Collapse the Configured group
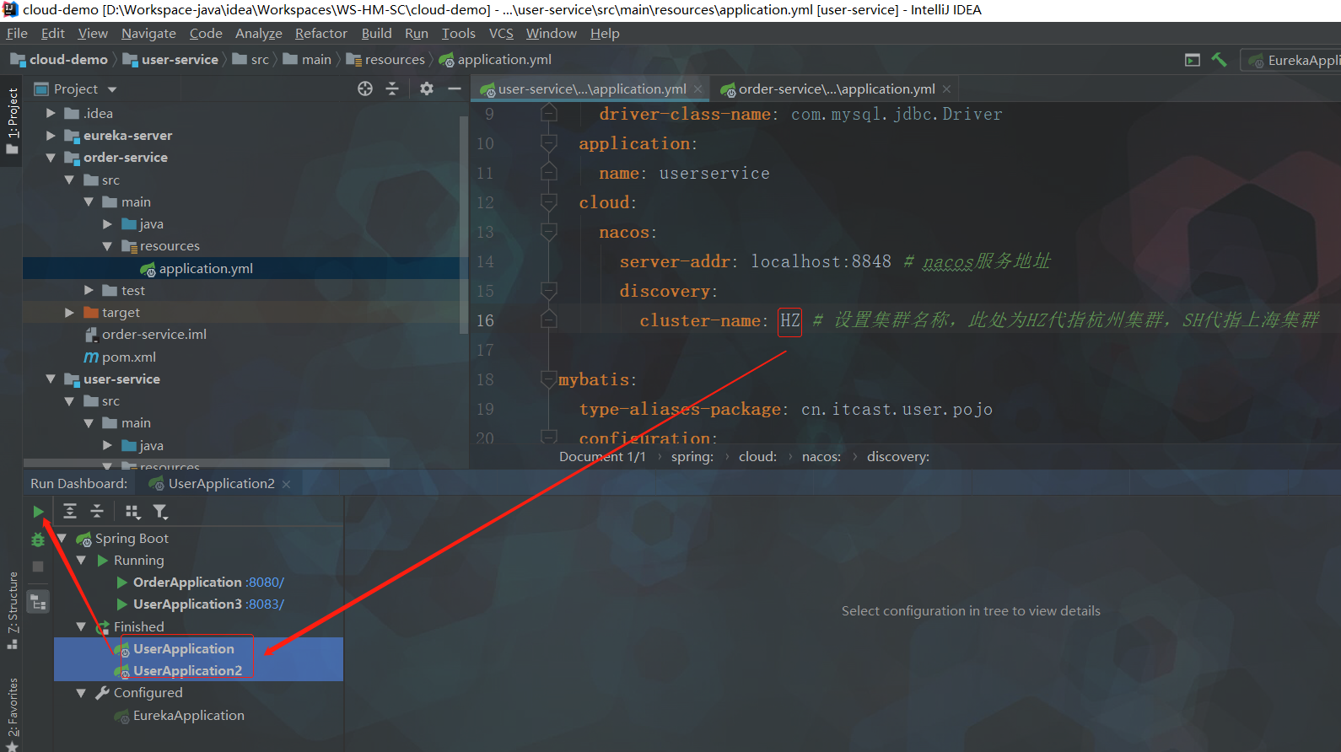This screenshot has width=1341, height=752. pyautogui.click(x=81, y=693)
